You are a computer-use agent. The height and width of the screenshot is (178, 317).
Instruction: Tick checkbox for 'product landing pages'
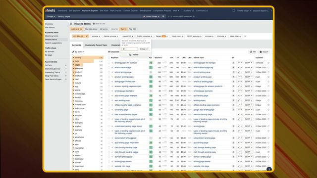coord(109,77)
